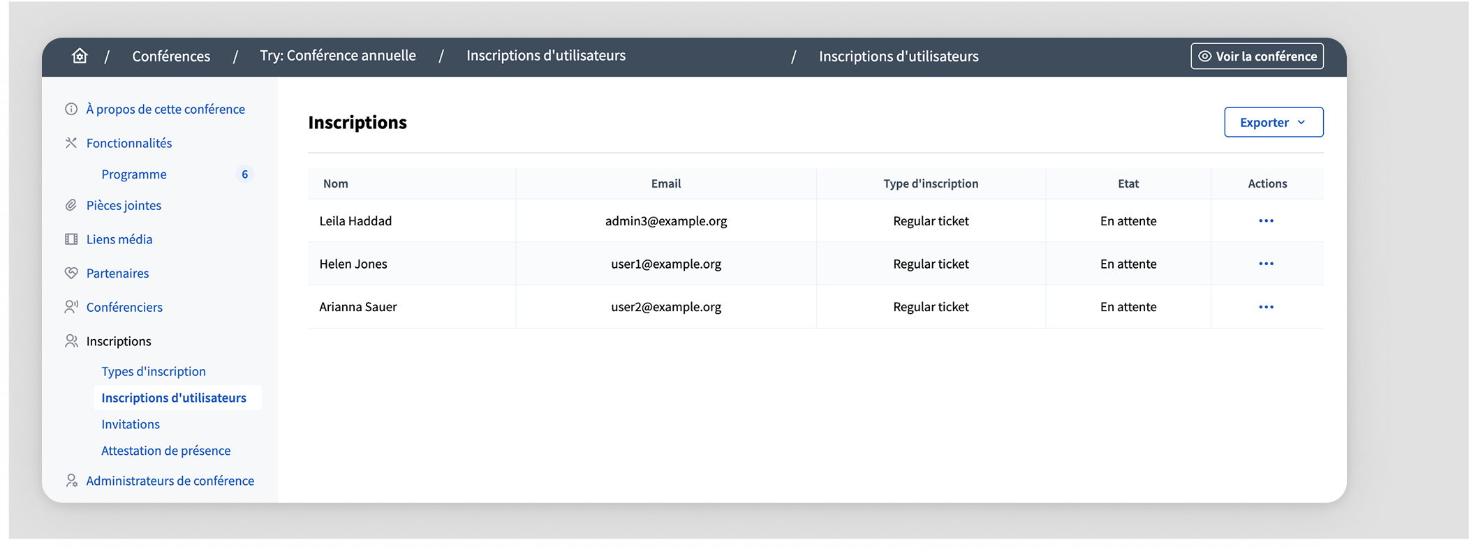Go to Liens média

[x=119, y=239]
